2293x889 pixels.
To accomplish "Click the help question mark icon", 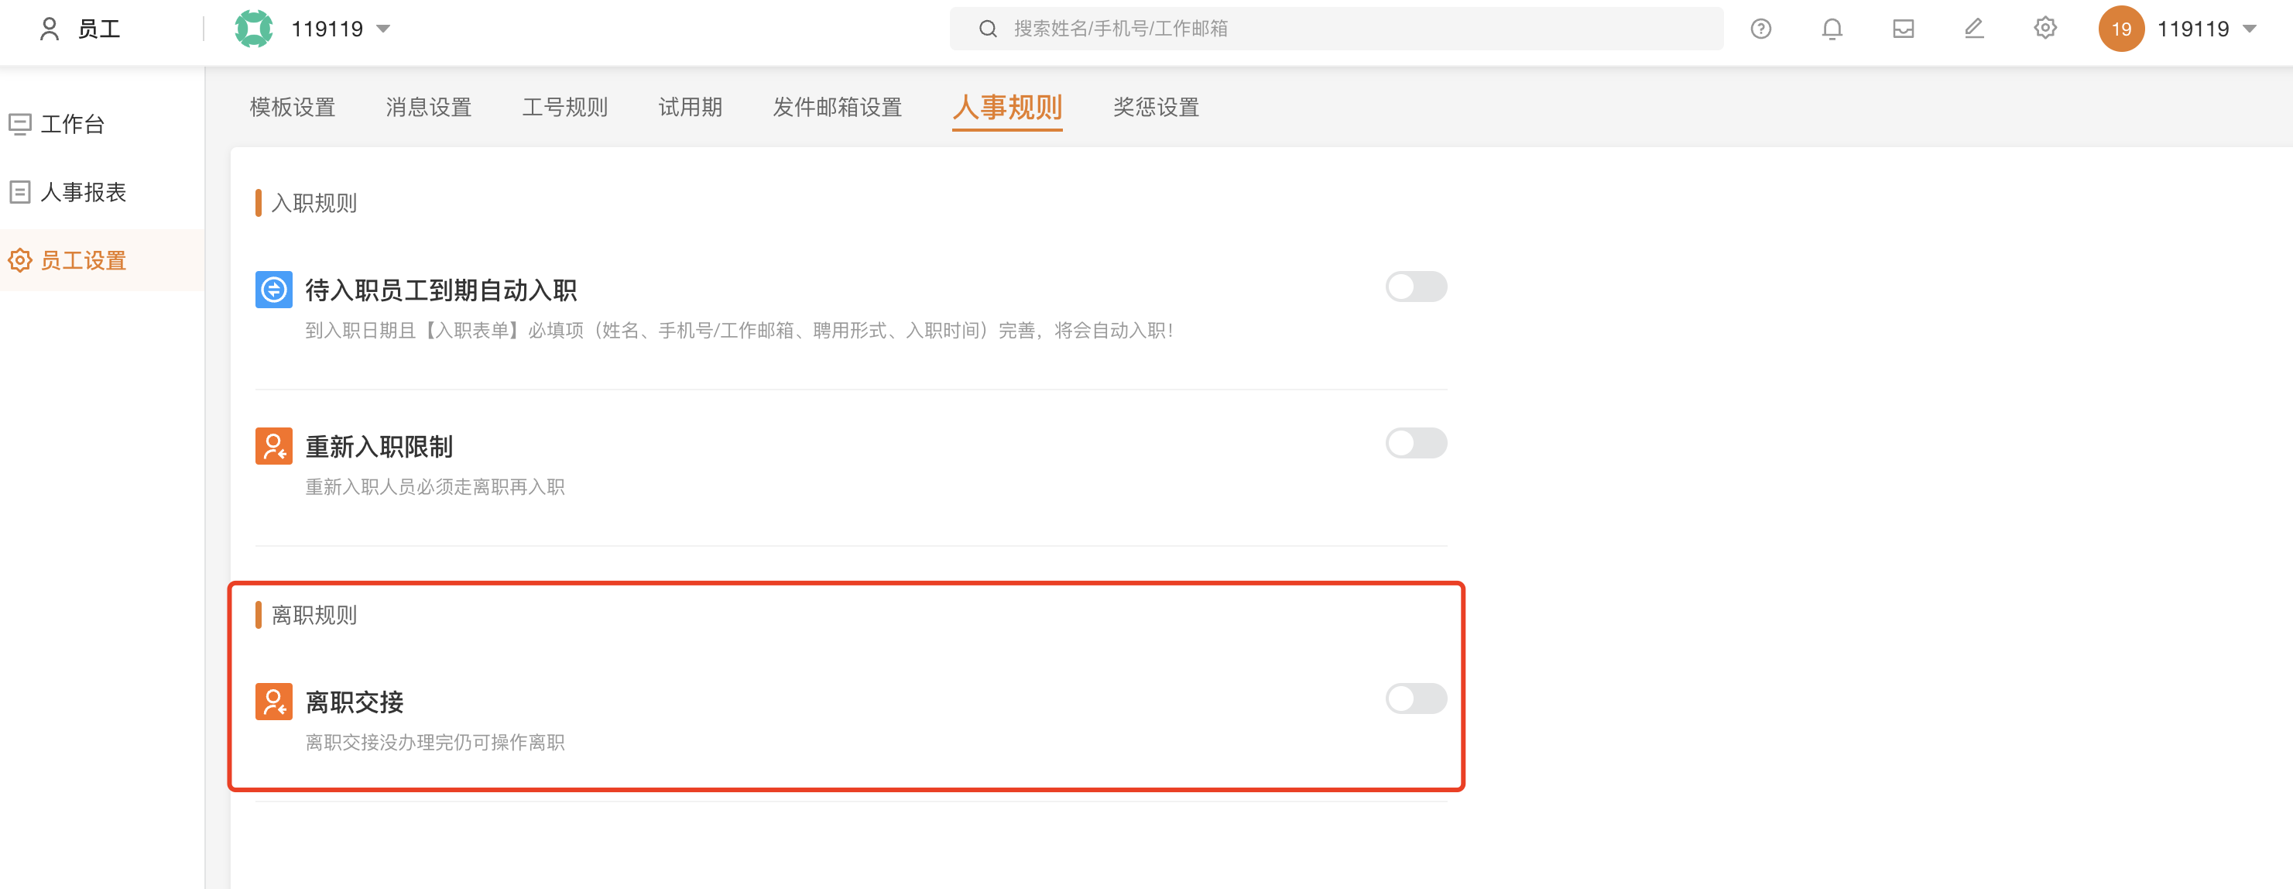I will 1760,29.
